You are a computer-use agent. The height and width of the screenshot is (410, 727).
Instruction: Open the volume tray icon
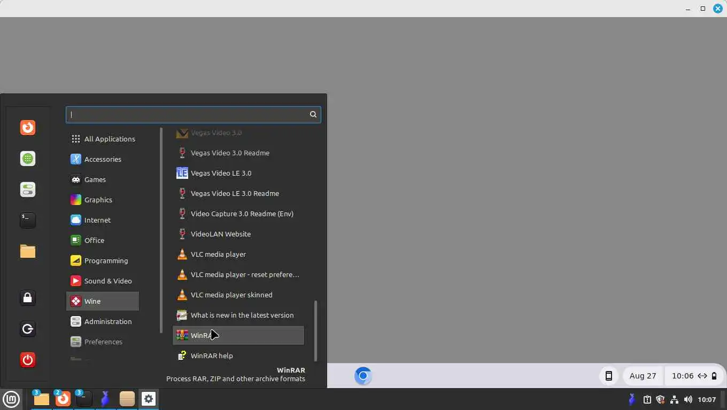click(x=687, y=399)
